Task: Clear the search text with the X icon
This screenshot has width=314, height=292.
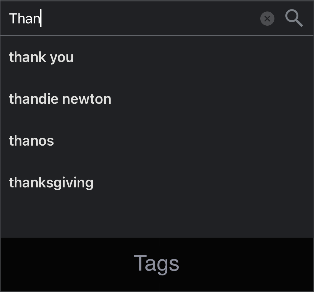Action: pos(267,19)
